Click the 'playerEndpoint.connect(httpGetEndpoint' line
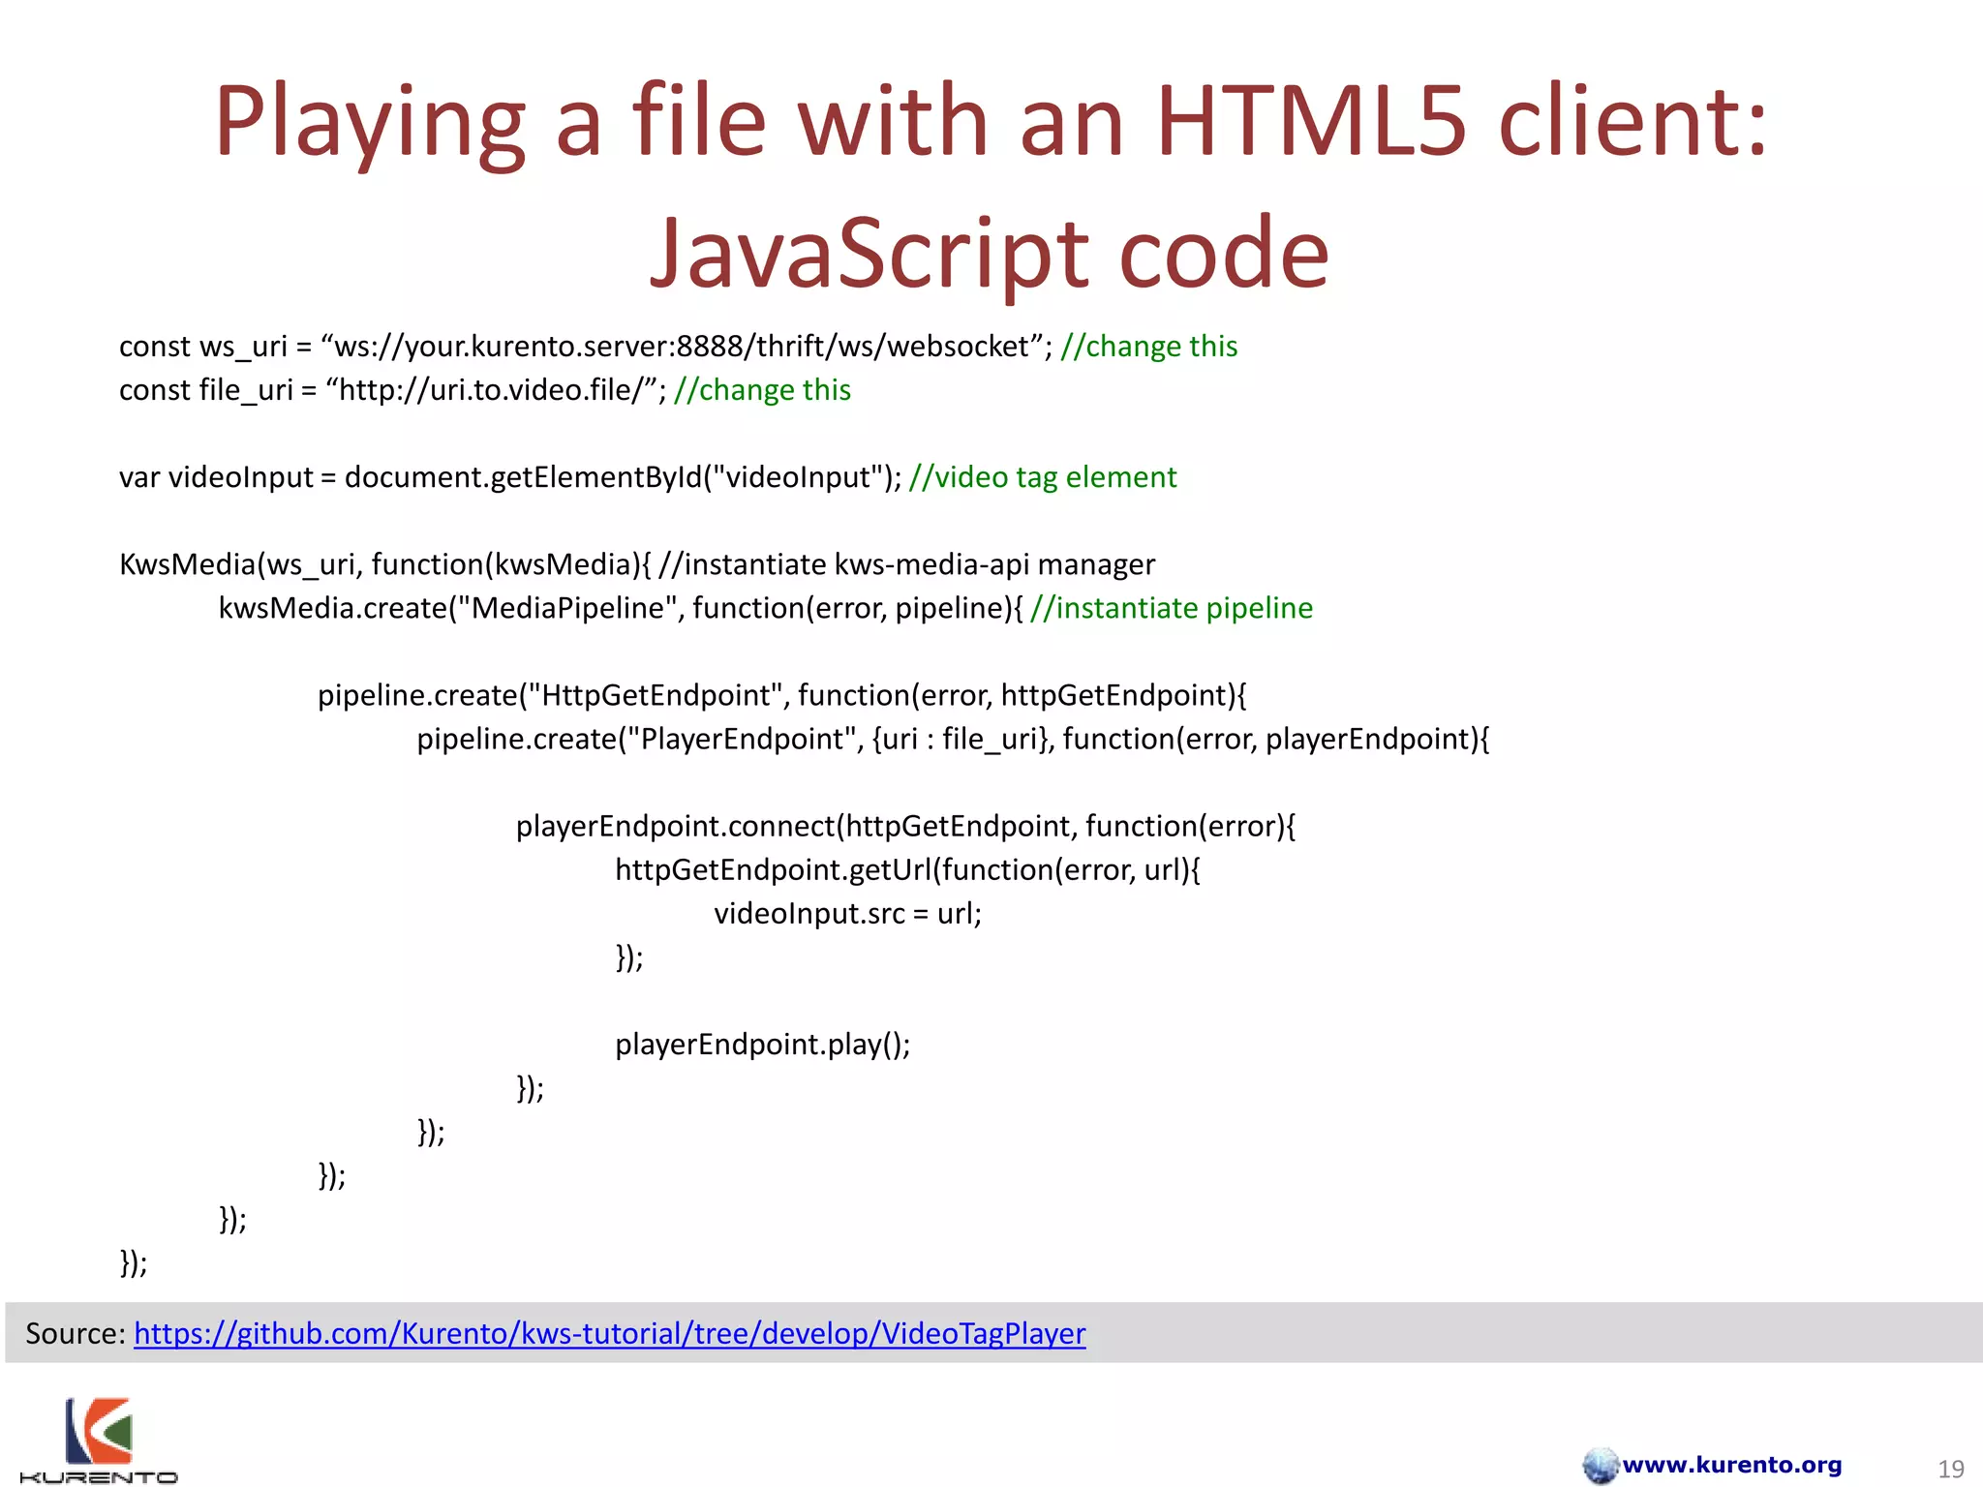Screen dimensions: 1983x1487 [905, 826]
